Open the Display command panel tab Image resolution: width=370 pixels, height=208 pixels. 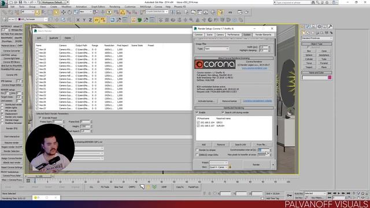[x=325, y=27]
